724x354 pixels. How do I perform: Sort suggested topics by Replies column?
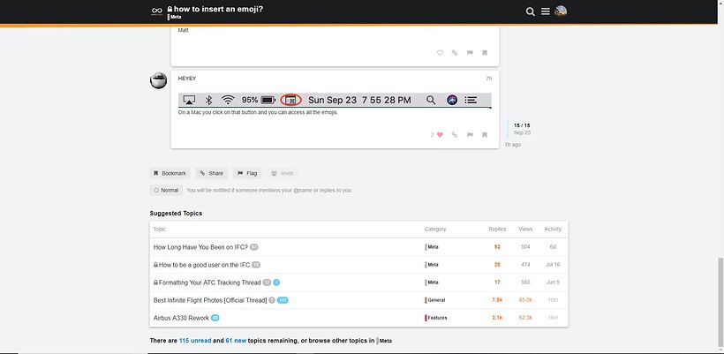[497, 229]
